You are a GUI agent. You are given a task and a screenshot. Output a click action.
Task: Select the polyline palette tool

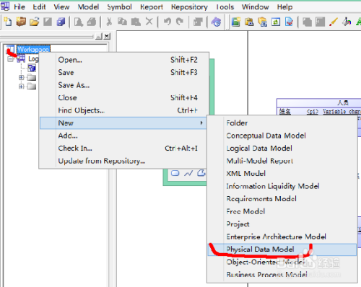(188, 173)
